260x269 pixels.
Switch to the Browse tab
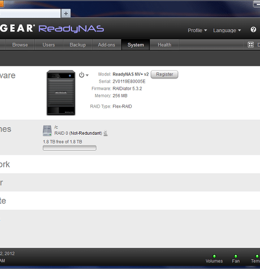[x=20, y=45]
